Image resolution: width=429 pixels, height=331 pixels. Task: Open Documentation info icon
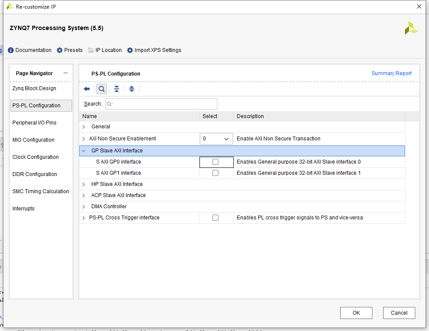click(11, 50)
